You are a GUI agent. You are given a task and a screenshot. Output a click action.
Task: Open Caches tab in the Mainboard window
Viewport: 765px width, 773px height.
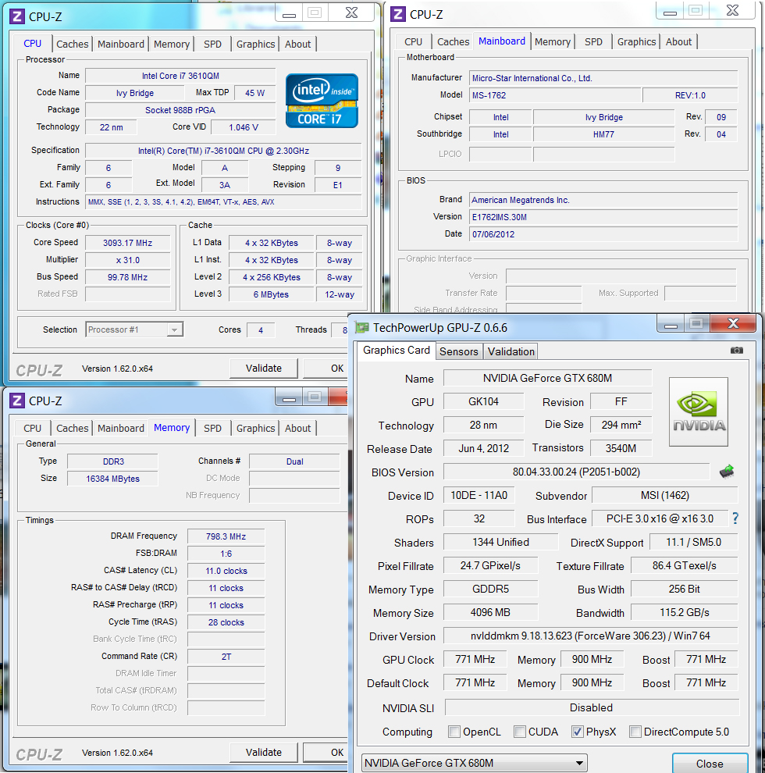[x=453, y=42]
